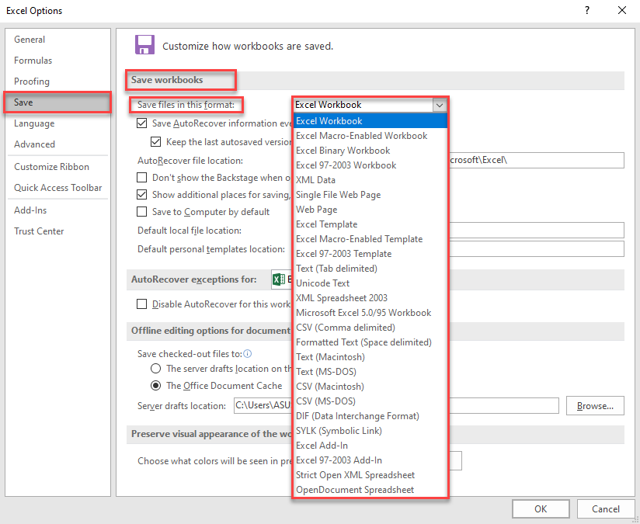Click the OK button

[x=541, y=509]
